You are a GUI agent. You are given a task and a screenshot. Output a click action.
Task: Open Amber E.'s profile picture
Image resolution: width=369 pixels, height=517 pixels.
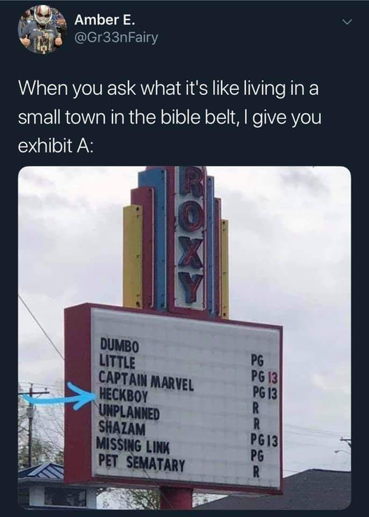41,29
